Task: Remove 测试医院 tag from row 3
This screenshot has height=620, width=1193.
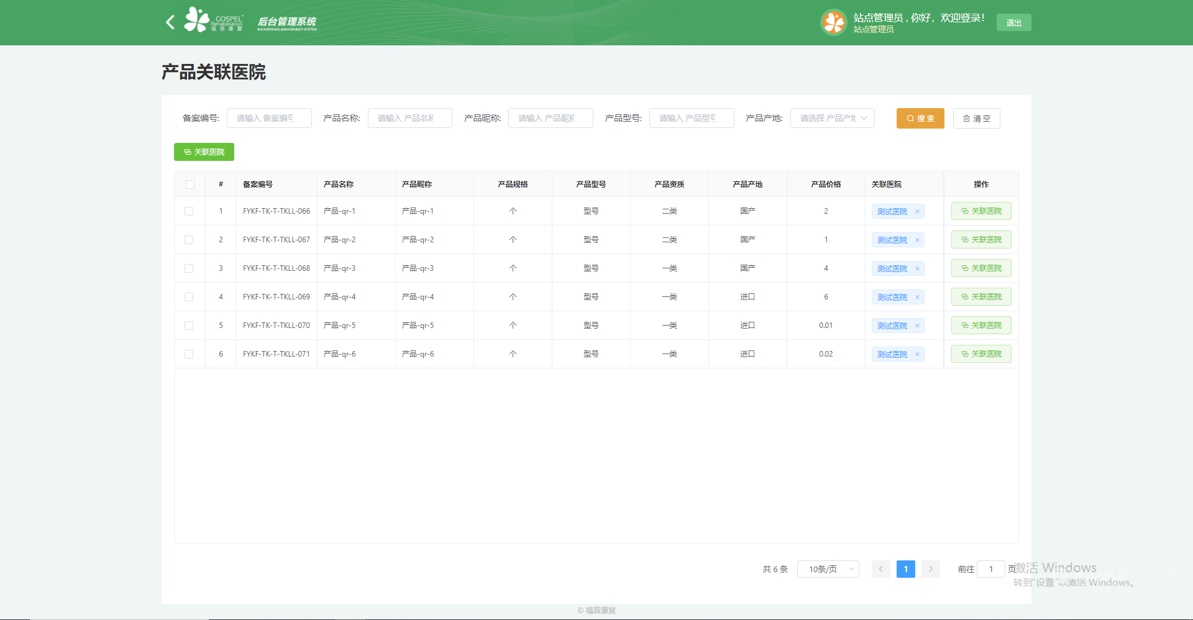Action: coord(917,268)
